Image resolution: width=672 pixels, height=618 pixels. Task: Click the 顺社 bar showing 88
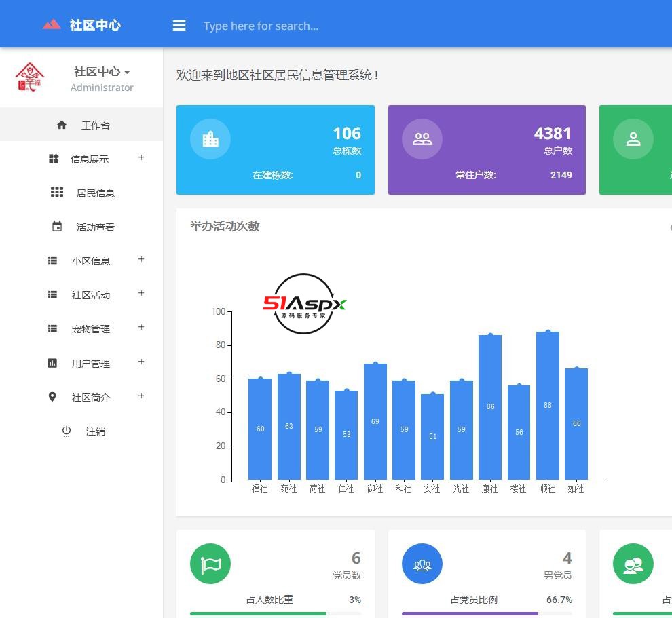coord(547,406)
